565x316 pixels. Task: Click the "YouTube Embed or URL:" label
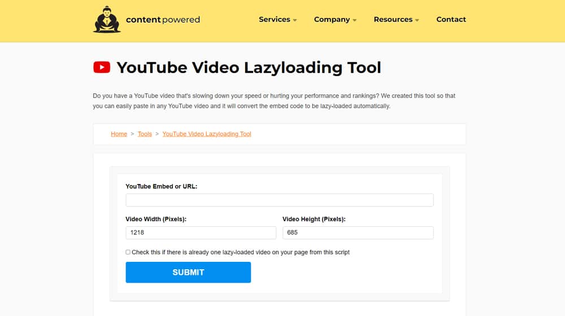click(162, 186)
